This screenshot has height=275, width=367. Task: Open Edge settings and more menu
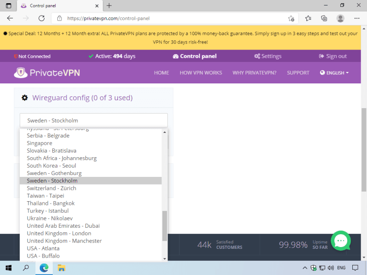[x=357, y=18]
